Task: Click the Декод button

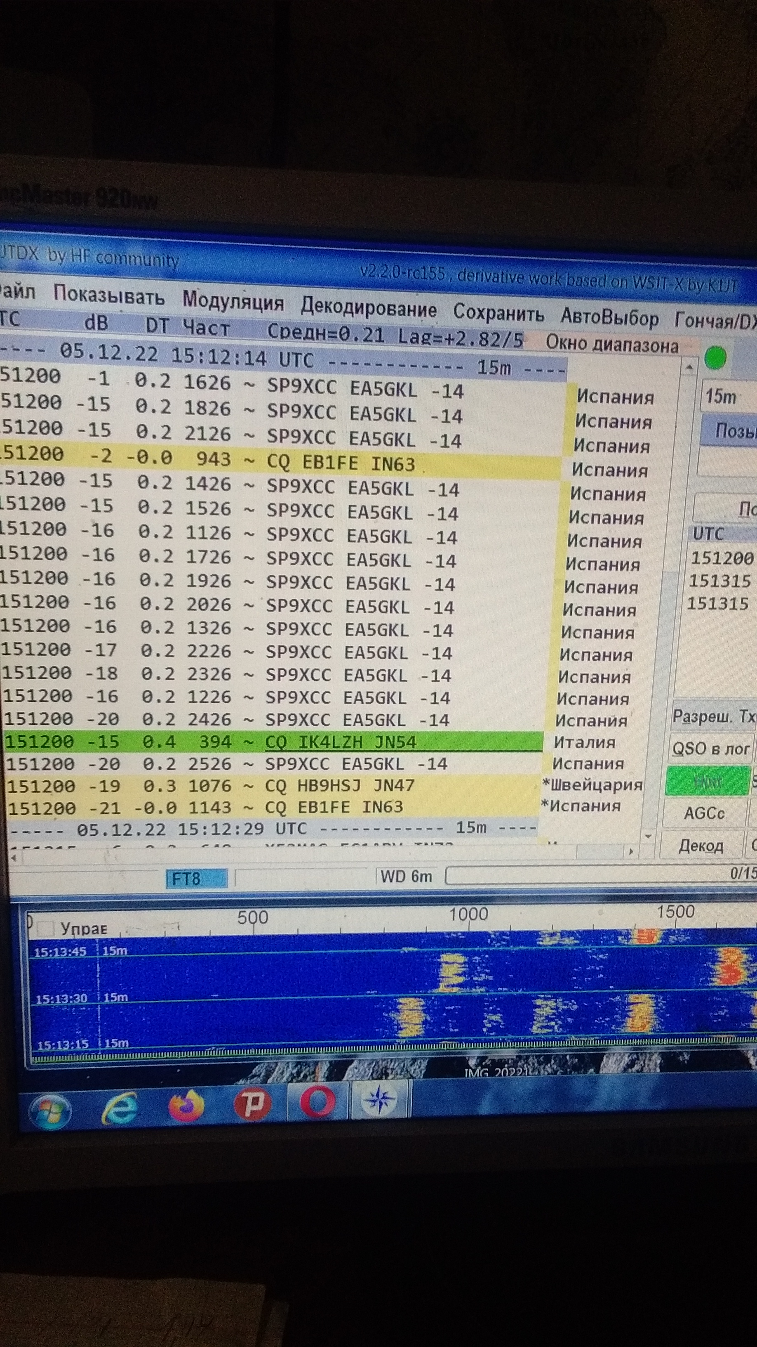Action: pyautogui.click(x=701, y=846)
